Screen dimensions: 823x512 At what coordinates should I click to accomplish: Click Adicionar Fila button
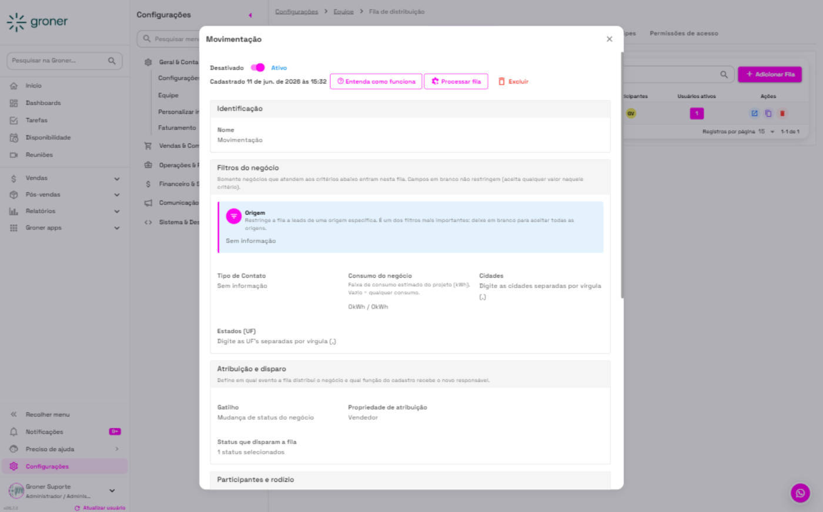pyautogui.click(x=770, y=75)
